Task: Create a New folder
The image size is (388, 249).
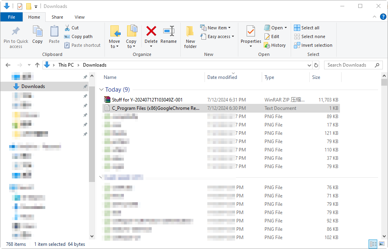Action: point(190,36)
